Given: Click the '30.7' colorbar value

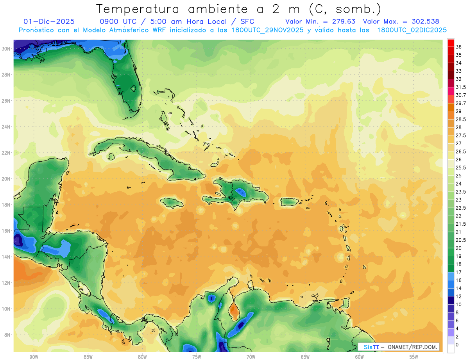Looking at the screenshot, I should click(x=461, y=95).
